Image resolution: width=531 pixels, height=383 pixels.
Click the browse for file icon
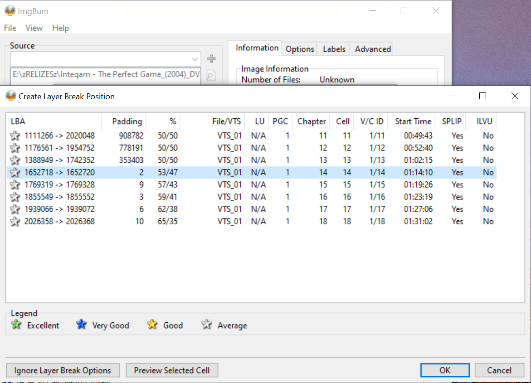coord(211,75)
